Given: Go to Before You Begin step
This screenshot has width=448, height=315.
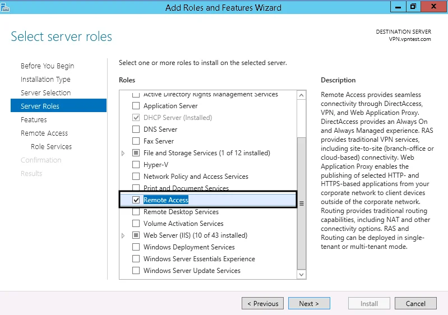Looking at the screenshot, I should coord(48,66).
